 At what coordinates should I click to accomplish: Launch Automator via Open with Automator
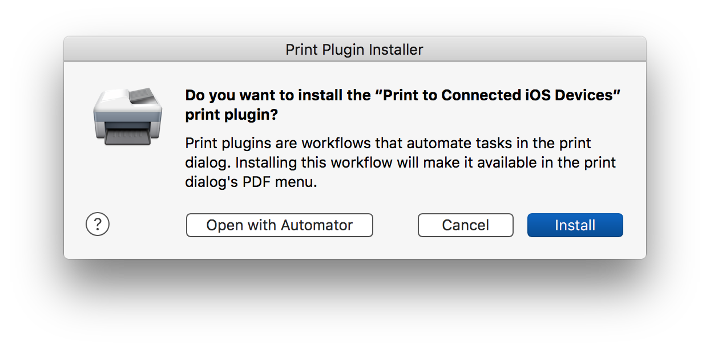pos(279,225)
